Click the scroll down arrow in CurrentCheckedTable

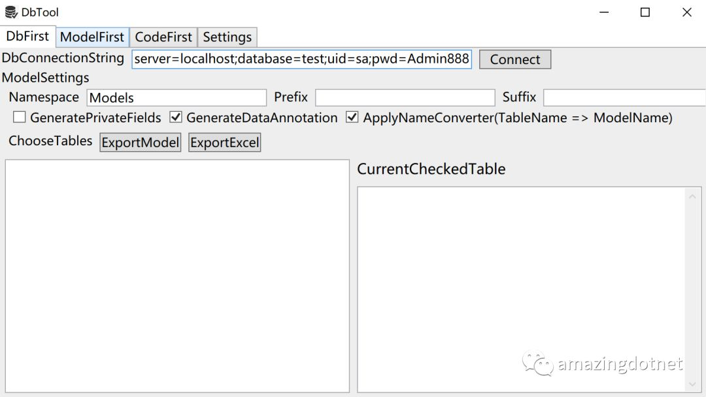tap(692, 384)
